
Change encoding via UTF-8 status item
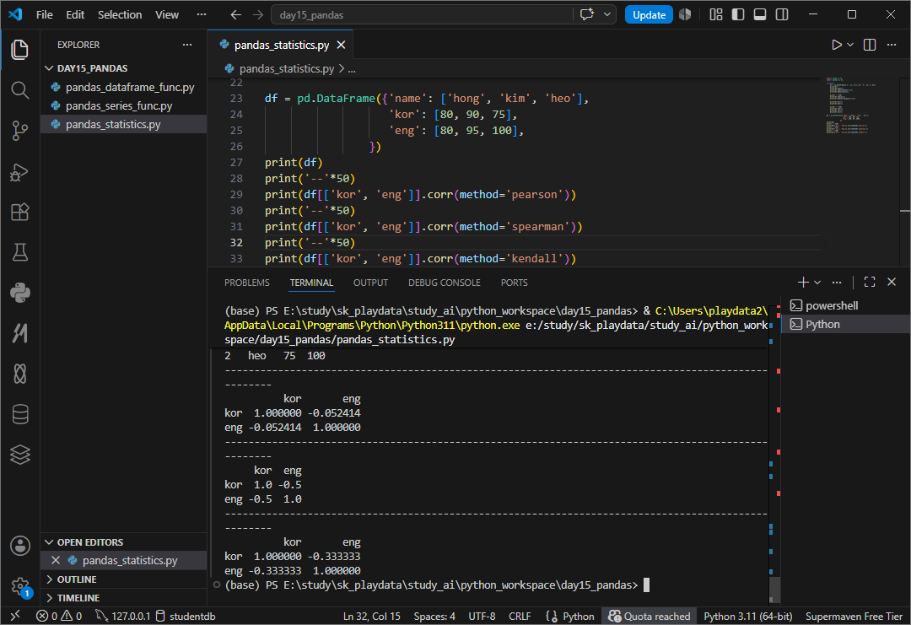coord(482,616)
